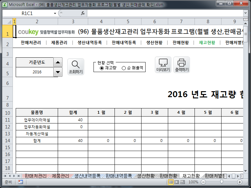Click the 판매처관리 navigation link in row 2
251x188 pixels.
(31, 43)
